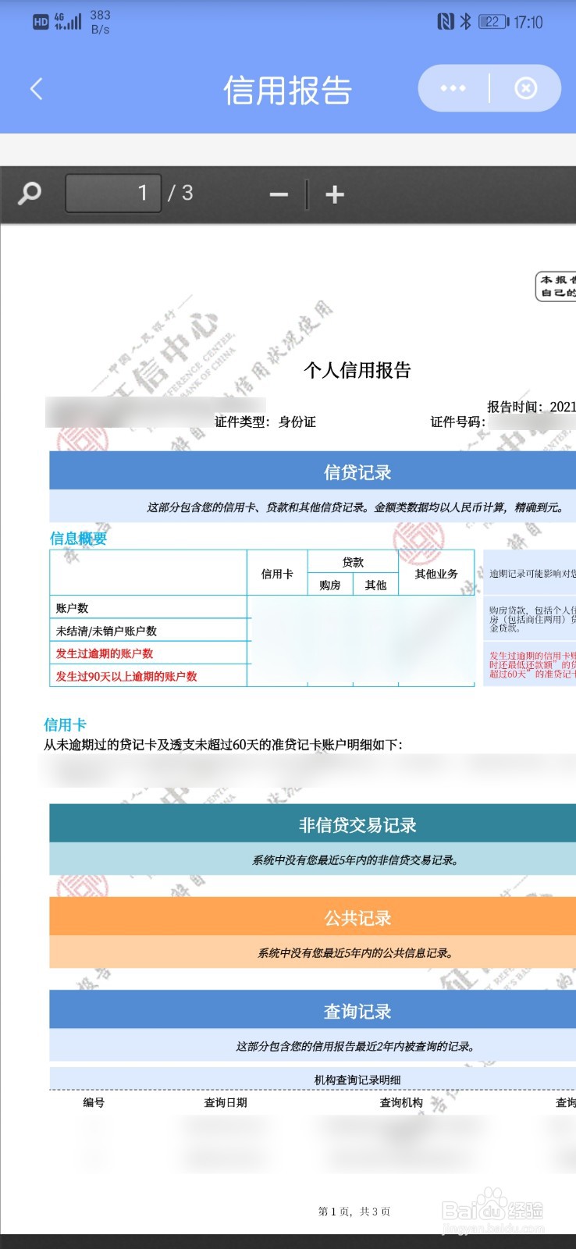
Task: Click the 从未逾期过的贷记卡 description line
Action: 223,745
